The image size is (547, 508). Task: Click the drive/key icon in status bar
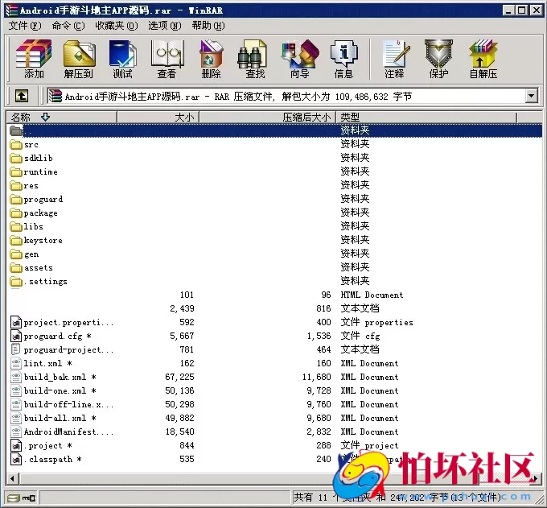(22, 498)
